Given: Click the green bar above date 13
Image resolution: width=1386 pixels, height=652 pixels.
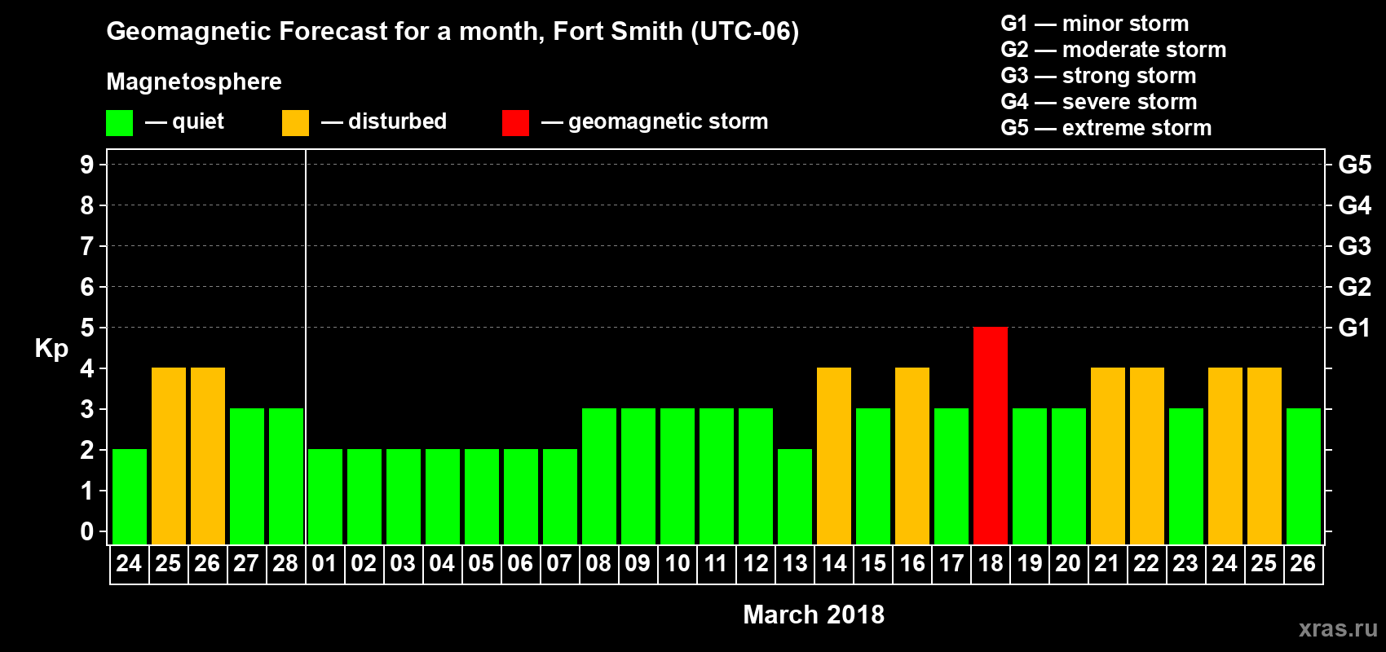Looking at the screenshot, I should coord(795,497).
